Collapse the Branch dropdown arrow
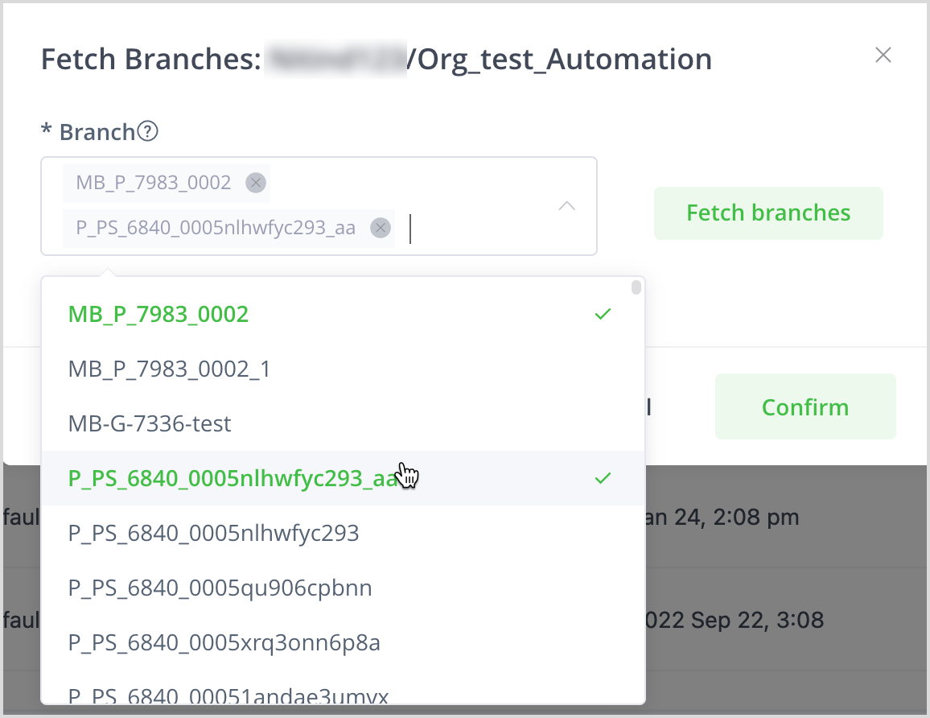 click(x=567, y=206)
